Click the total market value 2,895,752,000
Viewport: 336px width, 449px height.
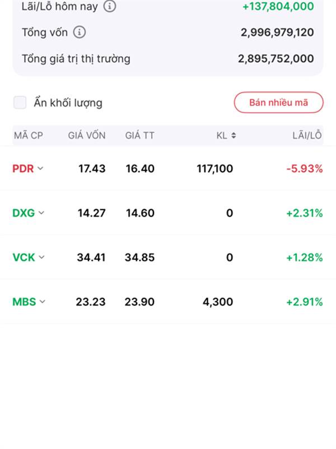[276, 58]
